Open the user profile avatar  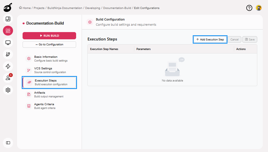coord(259,8)
